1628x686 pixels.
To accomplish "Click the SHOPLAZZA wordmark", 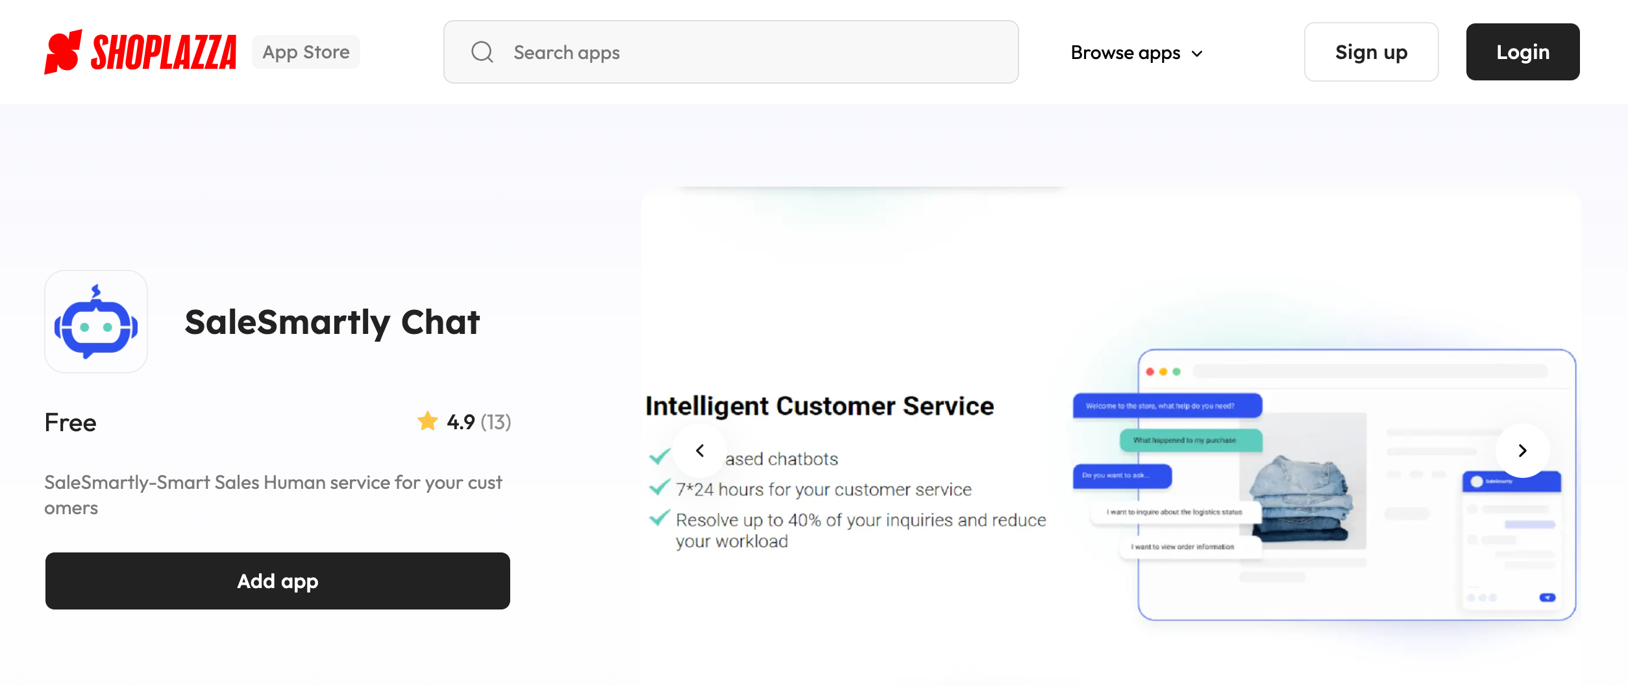I will click(x=164, y=52).
